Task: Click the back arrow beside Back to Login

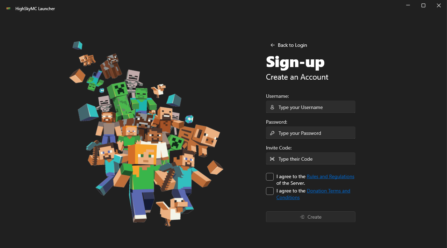Action: pyautogui.click(x=273, y=45)
